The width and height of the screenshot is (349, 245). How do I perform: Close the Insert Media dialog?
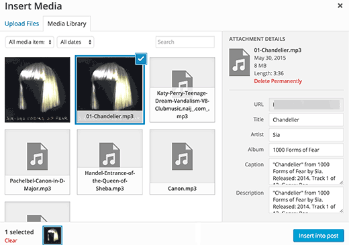click(x=340, y=5)
